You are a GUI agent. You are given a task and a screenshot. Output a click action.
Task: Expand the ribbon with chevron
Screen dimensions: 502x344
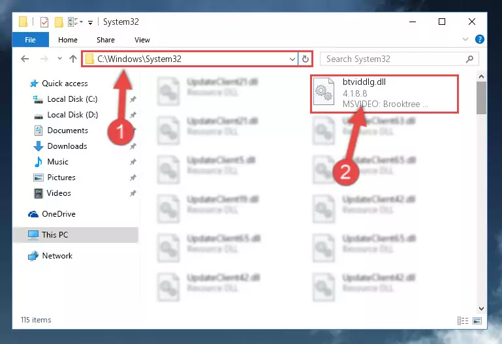click(x=465, y=39)
